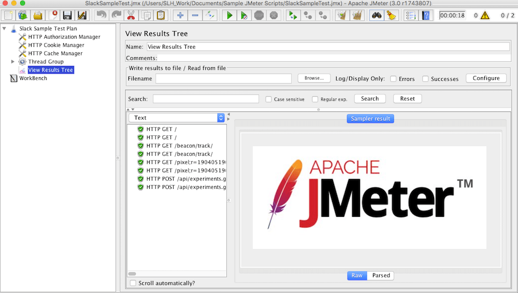The height and width of the screenshot is (293, 518).
Task: Shut down all remote engines icon
Action: click(323, 15)
